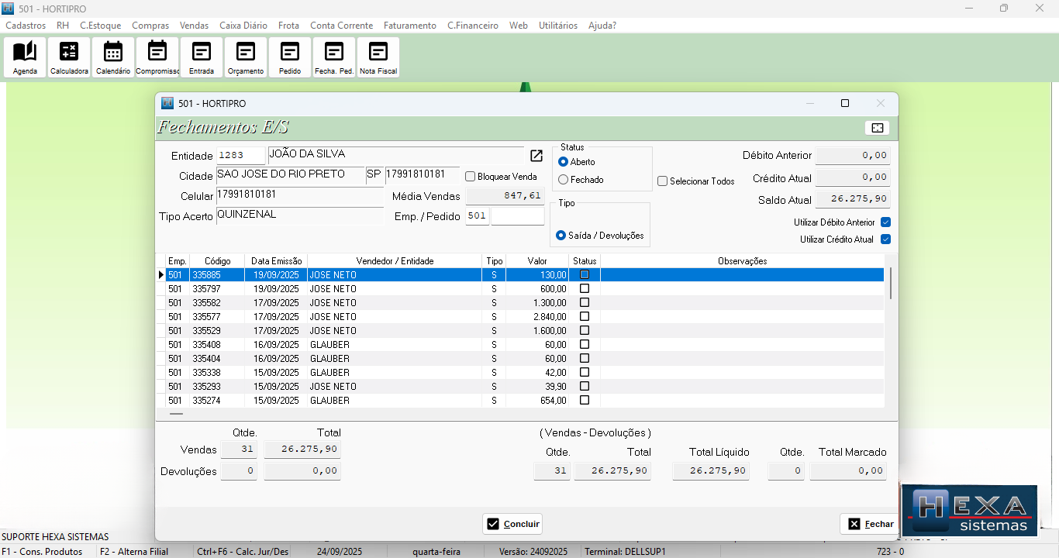Open the Orçamento toolbar icon

point(246,57)
